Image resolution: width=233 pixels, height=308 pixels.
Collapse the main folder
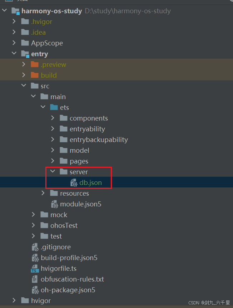33,96
